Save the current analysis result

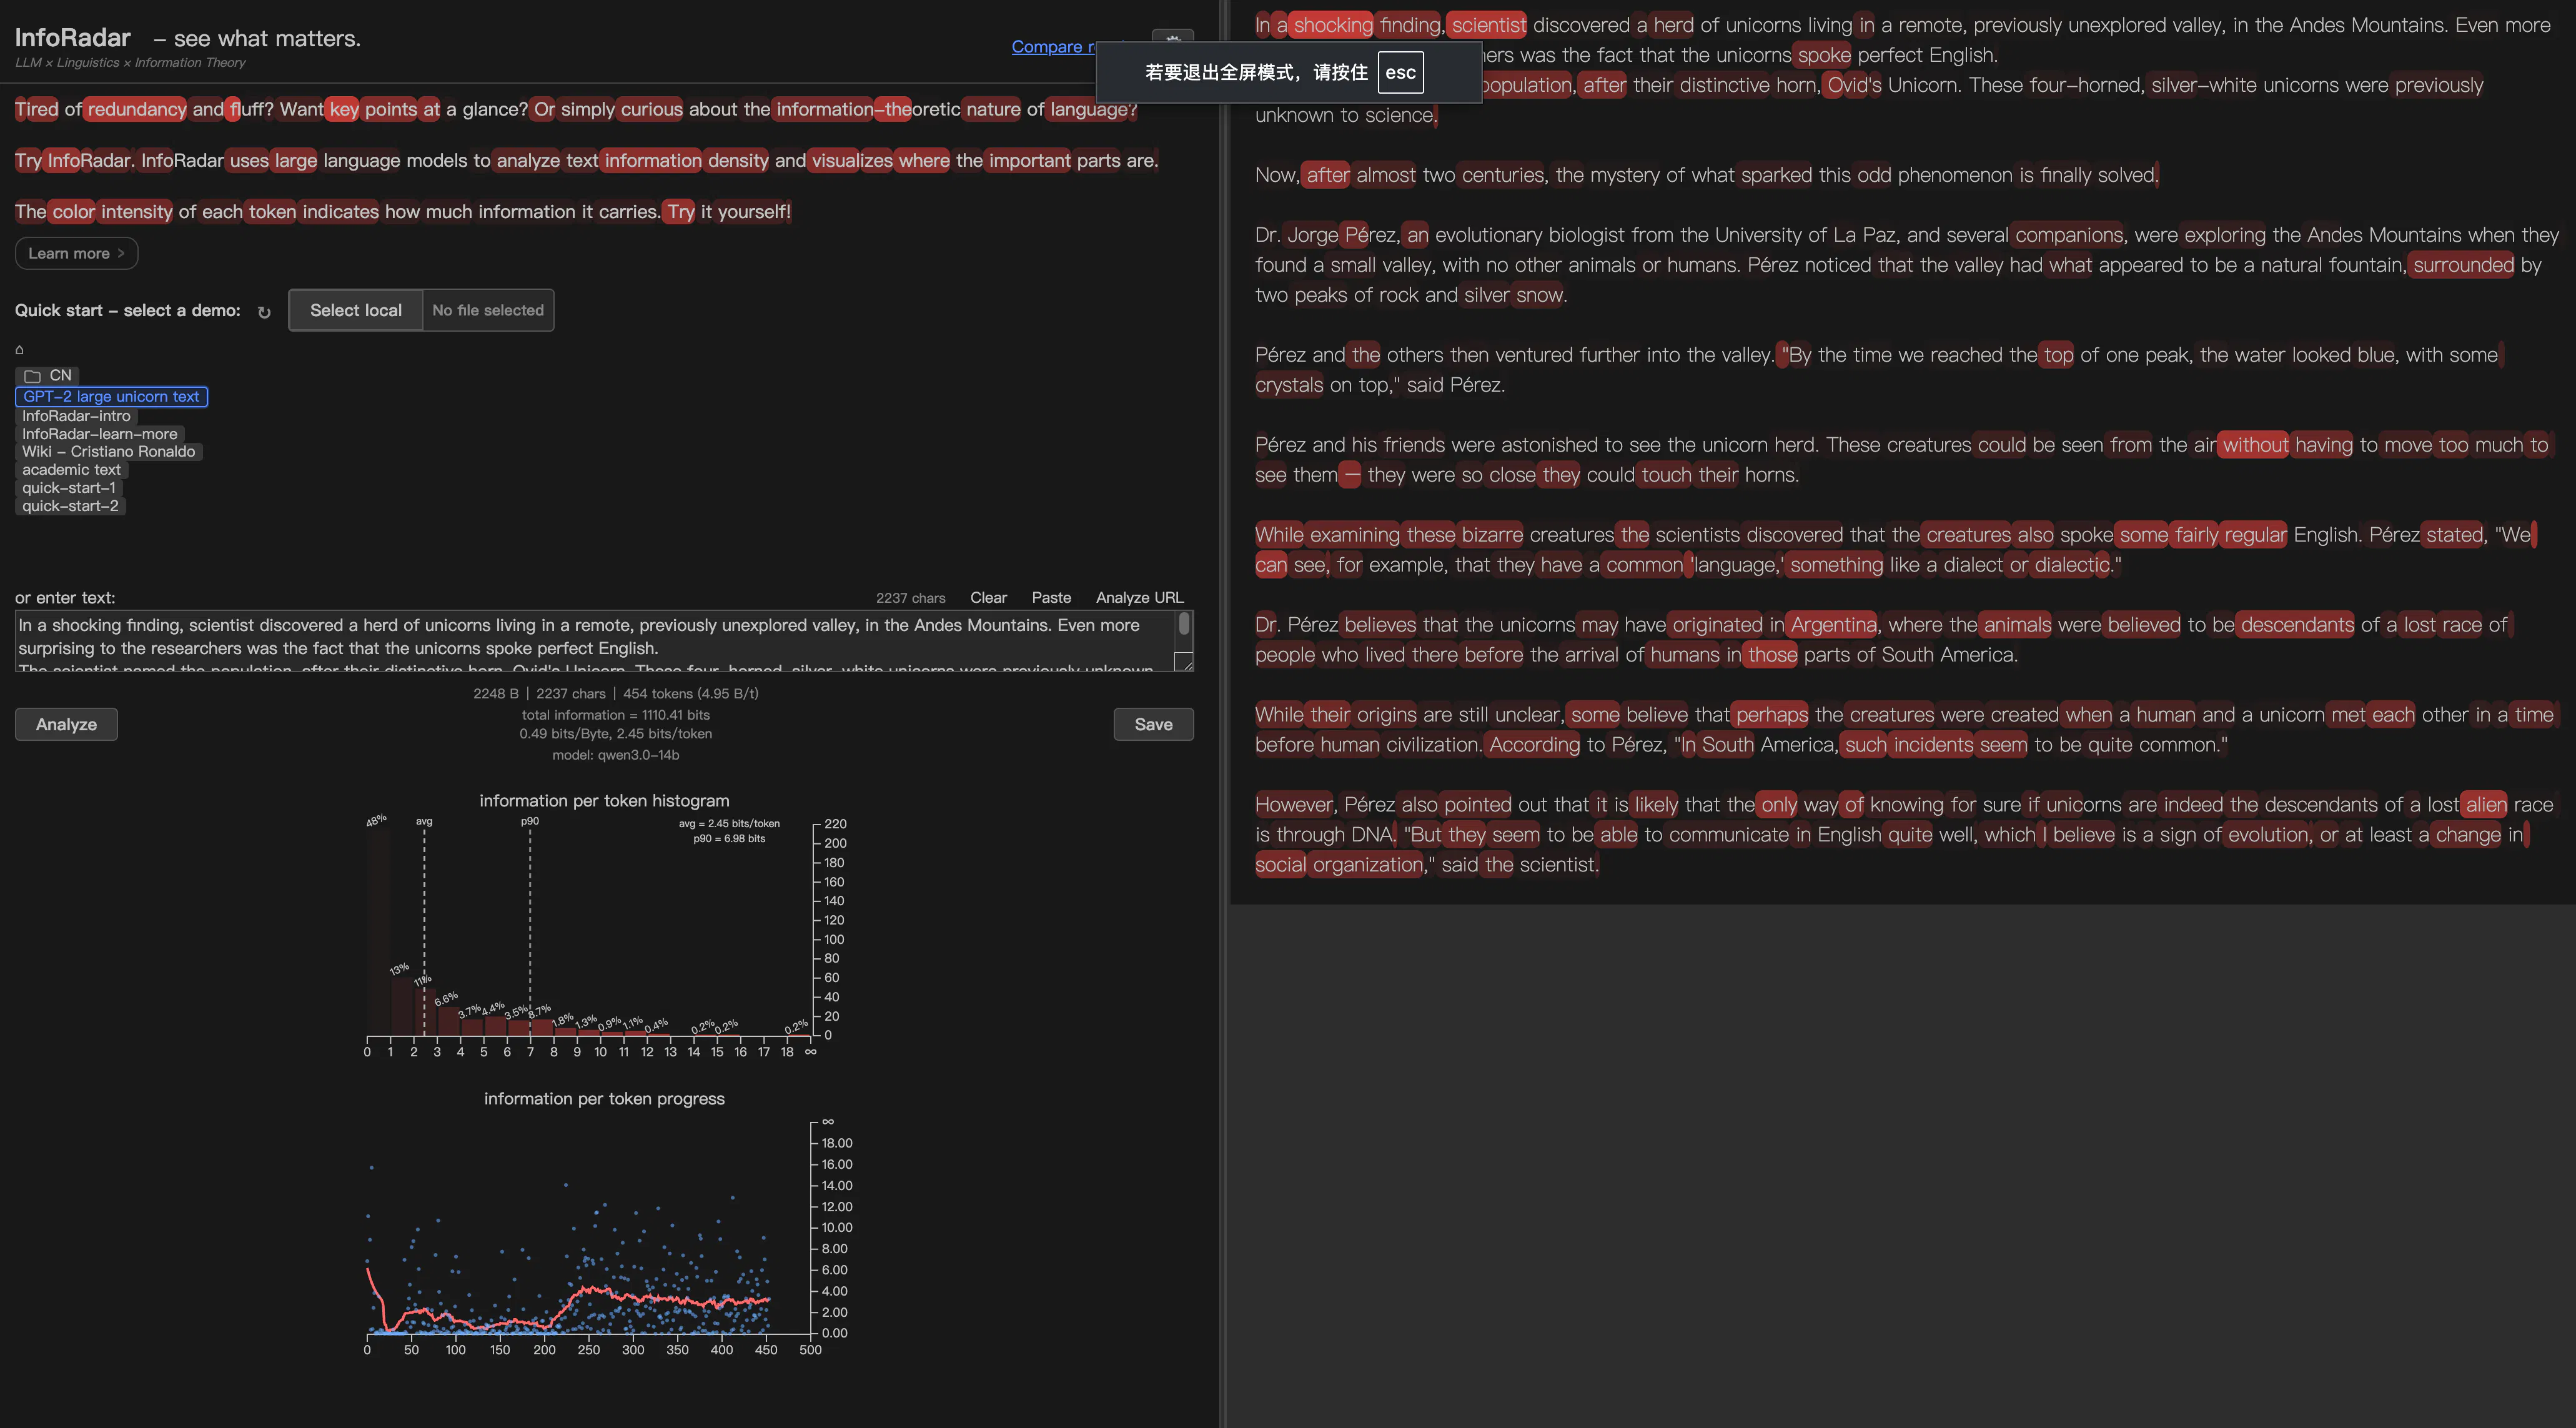coord(1153,724)
